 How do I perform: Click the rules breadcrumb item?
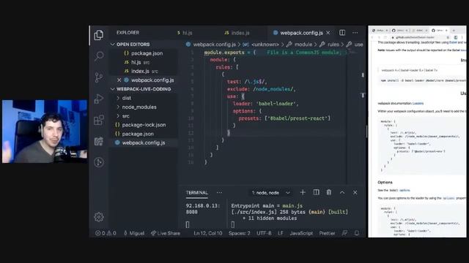point(333,45)
